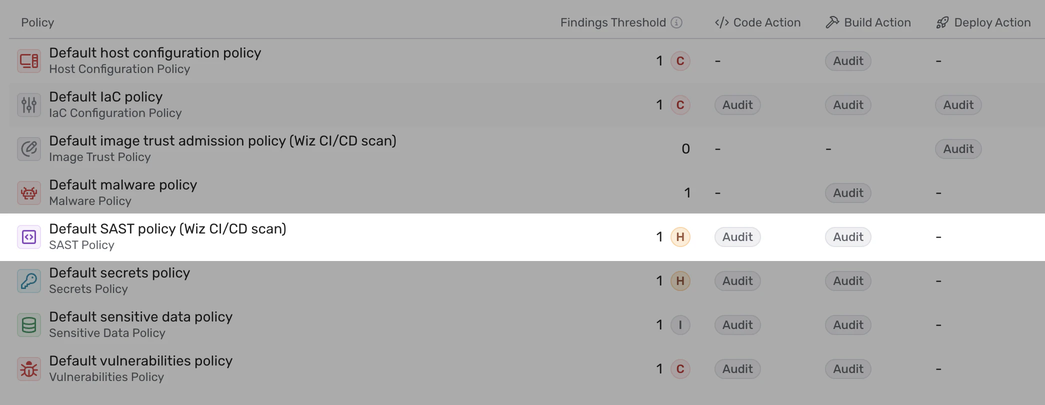Click the High severity badge for secrets policy

point(680,281)
